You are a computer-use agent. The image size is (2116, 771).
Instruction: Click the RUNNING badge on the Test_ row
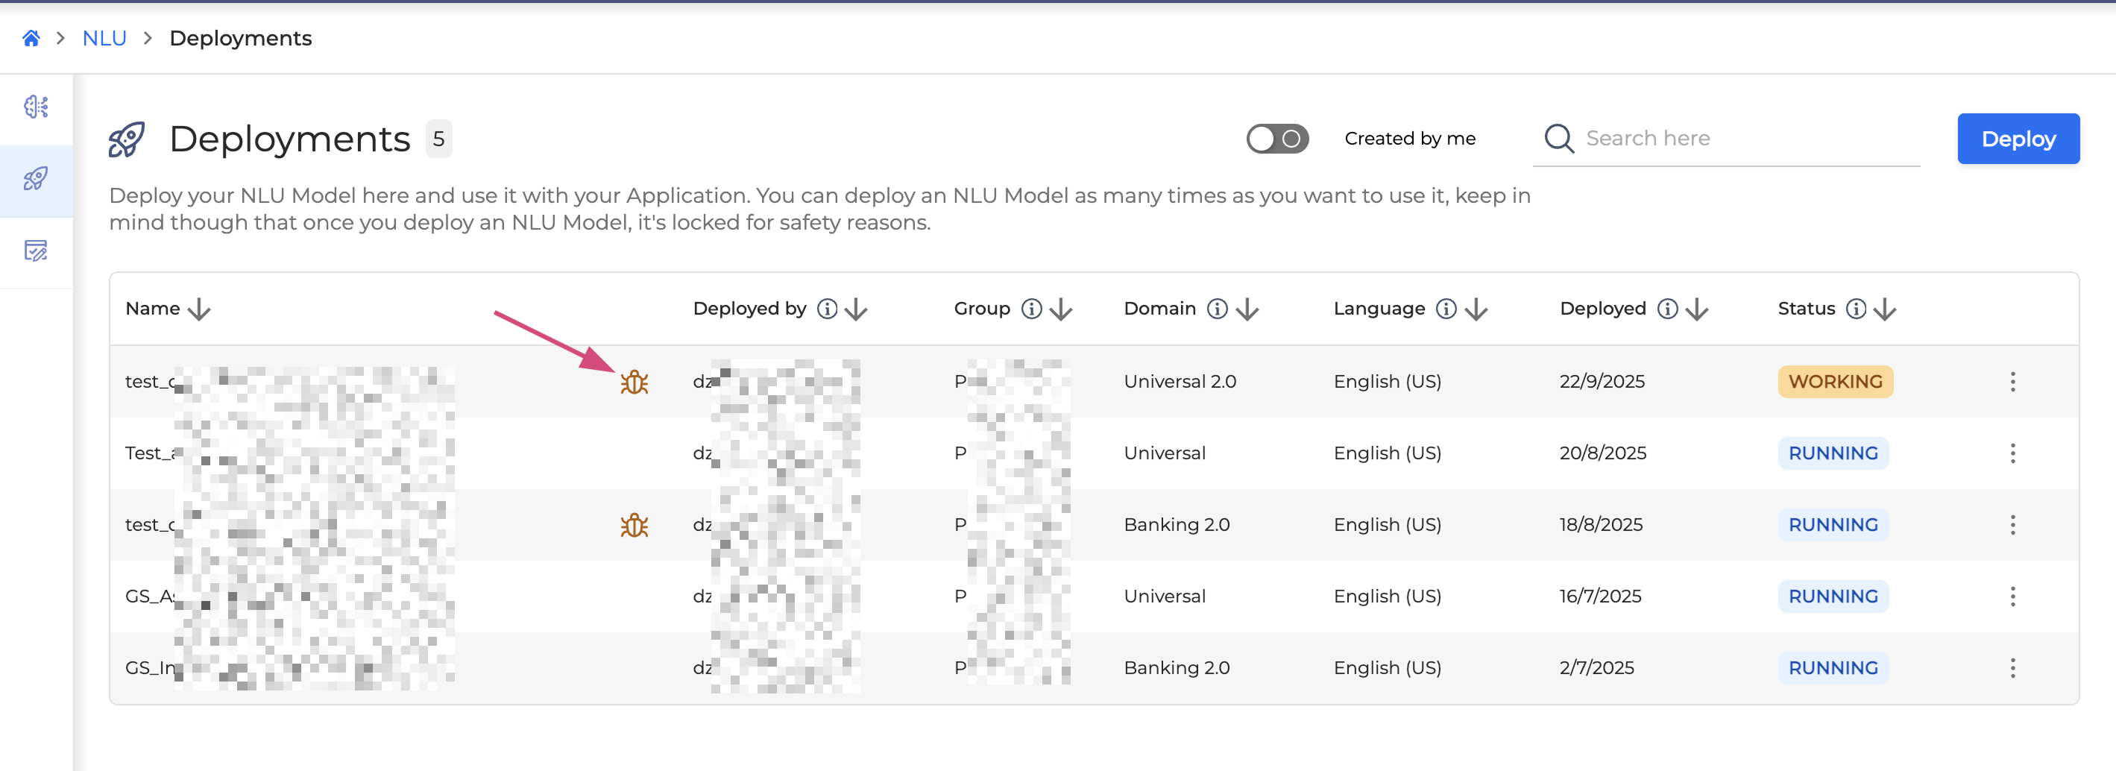coord(1833,453)
